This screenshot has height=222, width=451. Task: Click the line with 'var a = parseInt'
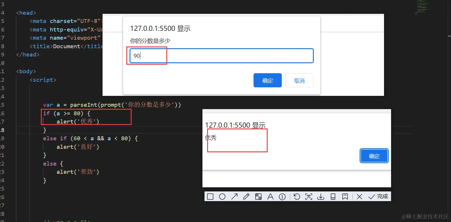click(112, 105)
